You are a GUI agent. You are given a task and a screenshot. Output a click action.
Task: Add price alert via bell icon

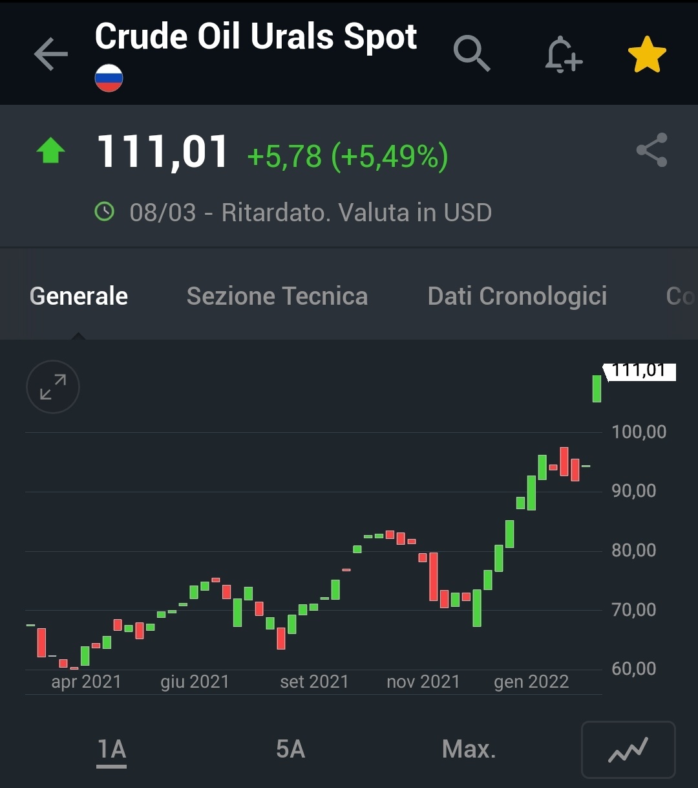click(563, 54)
